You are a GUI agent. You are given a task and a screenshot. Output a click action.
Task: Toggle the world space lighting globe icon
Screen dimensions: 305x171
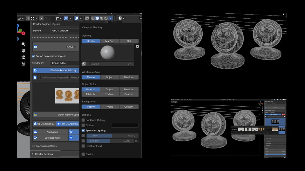tap(84, 64)
